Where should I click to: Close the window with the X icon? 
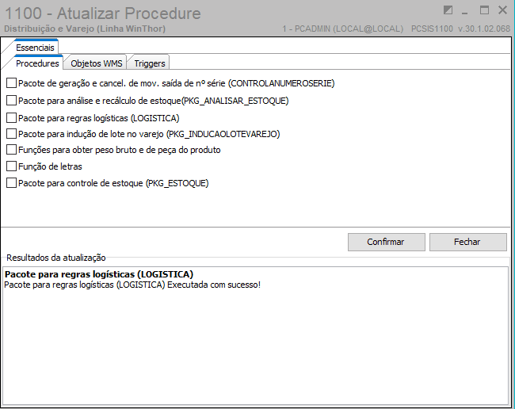point(502,10)
